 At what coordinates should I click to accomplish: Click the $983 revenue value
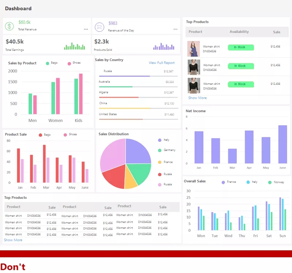[x=113, y=23]
